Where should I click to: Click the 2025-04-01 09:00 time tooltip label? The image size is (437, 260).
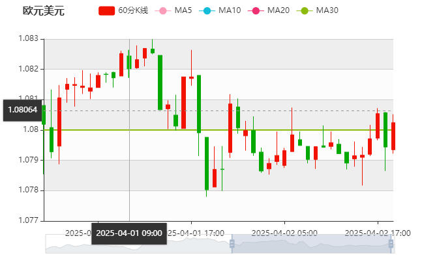(x=128, y=233)
